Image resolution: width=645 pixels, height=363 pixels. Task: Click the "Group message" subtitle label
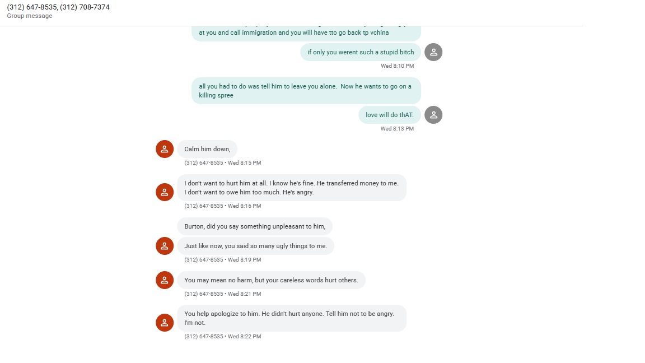(x=30, y=16)
